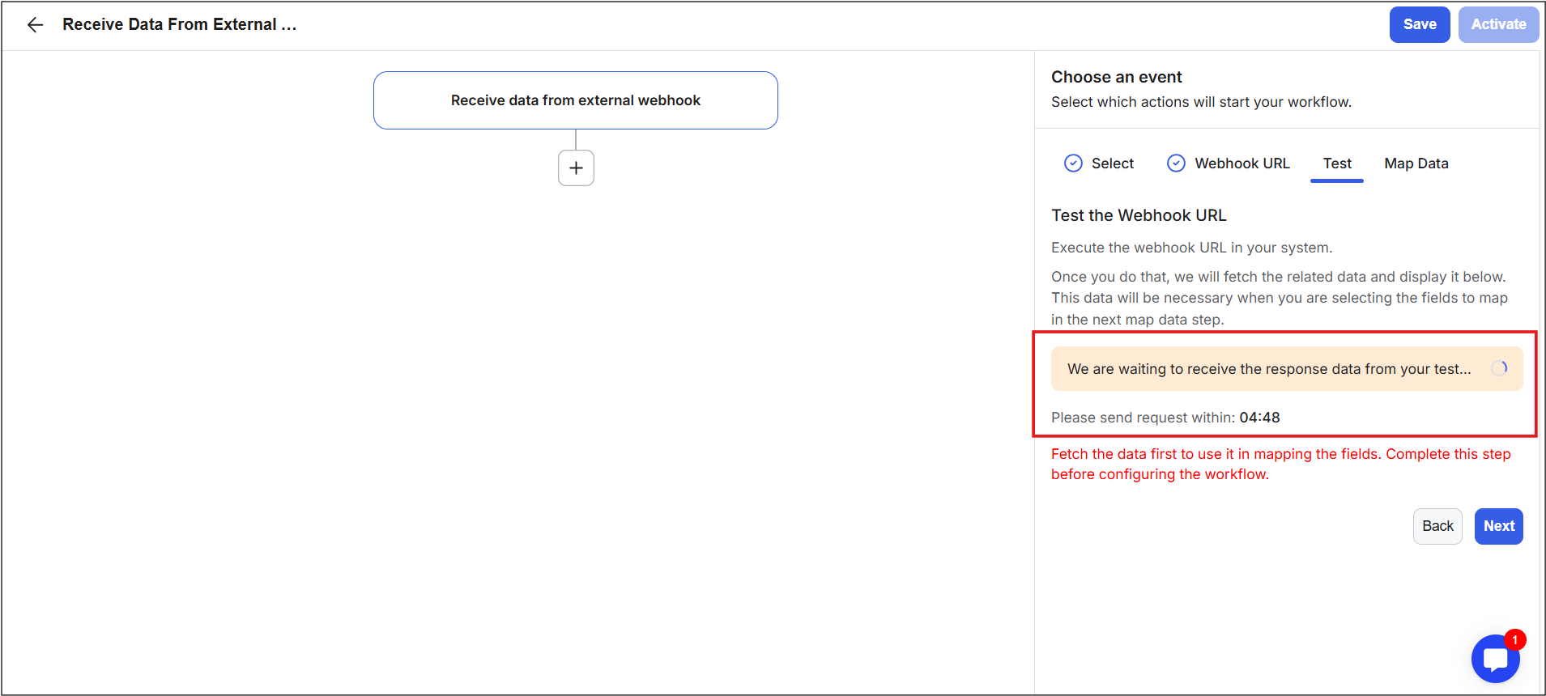Image resolution: width=1546 pixels, height=696 pixels.
Task: Switch to the Select tab
Action: [1112, 163]
